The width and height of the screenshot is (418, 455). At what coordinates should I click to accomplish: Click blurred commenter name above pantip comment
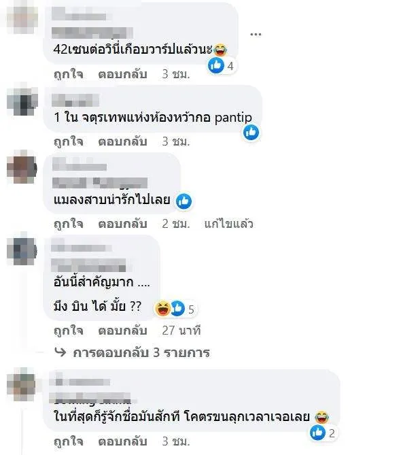click(75, 101)
